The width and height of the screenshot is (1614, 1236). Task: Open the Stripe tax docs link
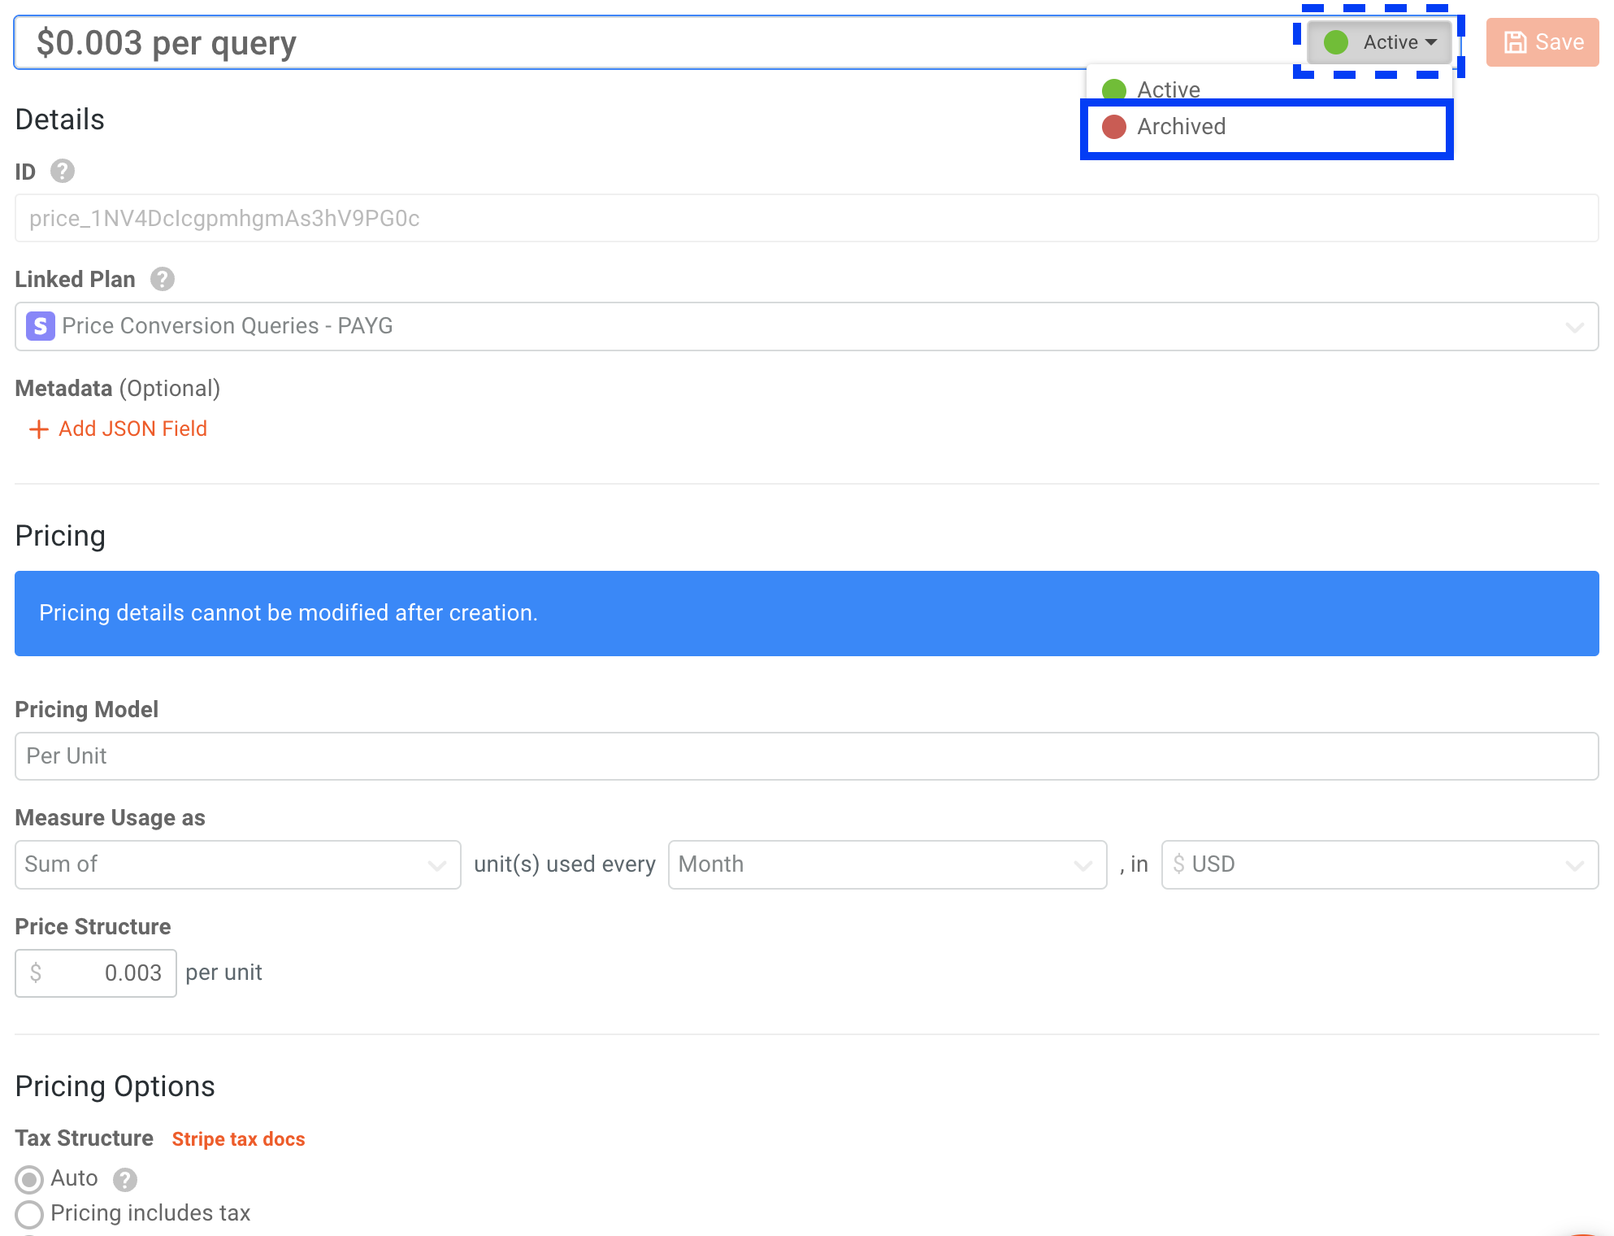(x=238, y=1138)
